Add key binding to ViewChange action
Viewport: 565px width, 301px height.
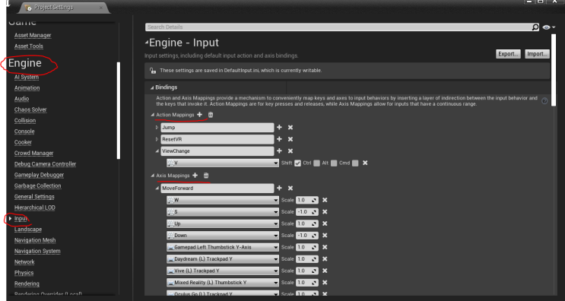279,150
